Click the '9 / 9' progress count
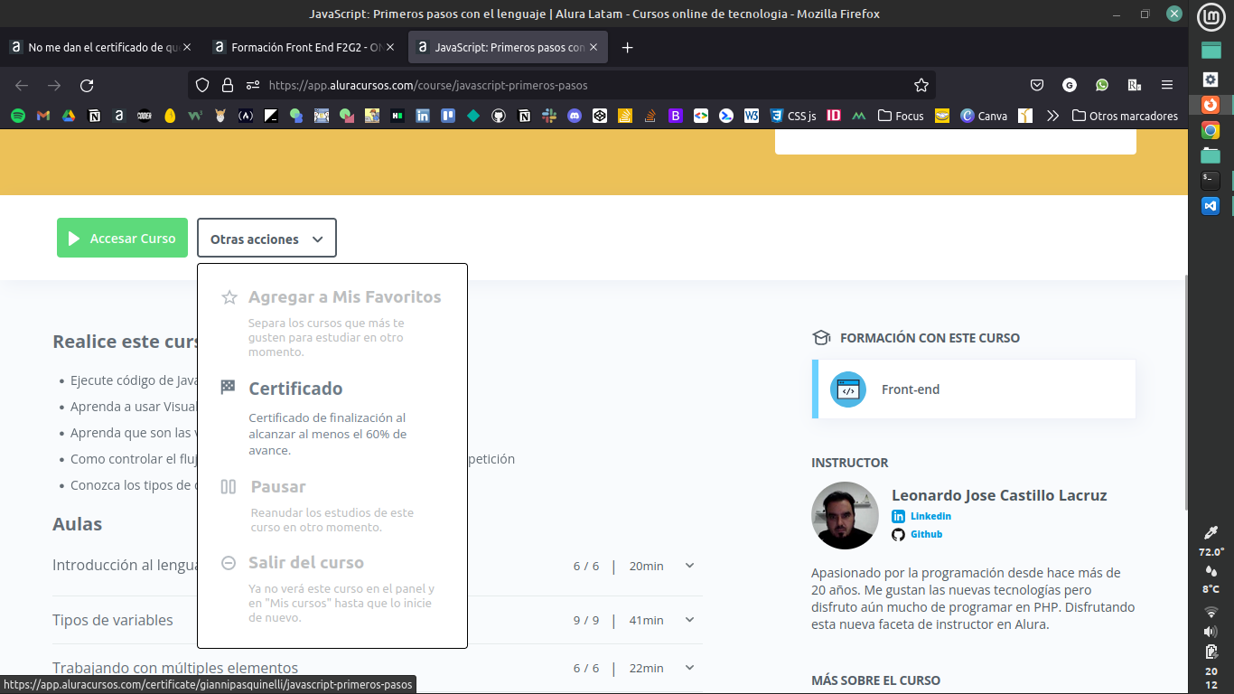1234x694 pixels. pos(586,620)
